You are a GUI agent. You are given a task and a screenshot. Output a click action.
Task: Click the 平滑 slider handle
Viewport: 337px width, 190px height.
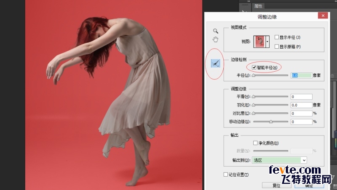tap(254, 96)
